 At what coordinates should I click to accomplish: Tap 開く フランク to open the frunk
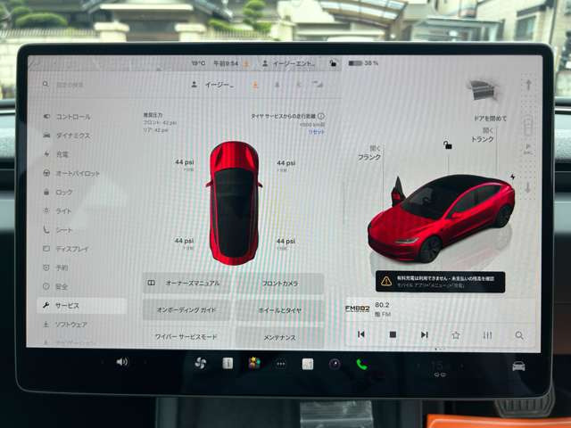369,152
